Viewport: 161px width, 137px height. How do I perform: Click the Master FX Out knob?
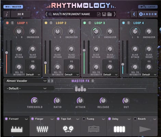[126, 101]
